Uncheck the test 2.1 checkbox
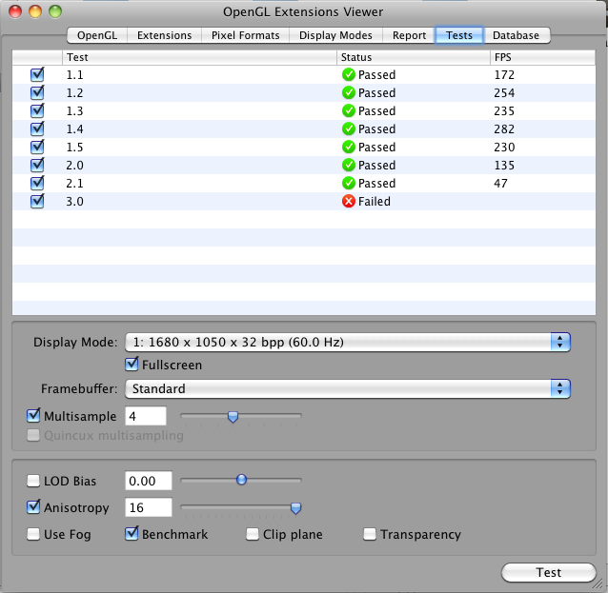Viewport: 608px width, 593px height. (x=37, y=183)
